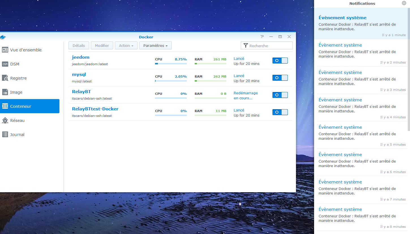The image size is (410, 234).
Task: Click the Détails button
Action: [x=79, y=45]
